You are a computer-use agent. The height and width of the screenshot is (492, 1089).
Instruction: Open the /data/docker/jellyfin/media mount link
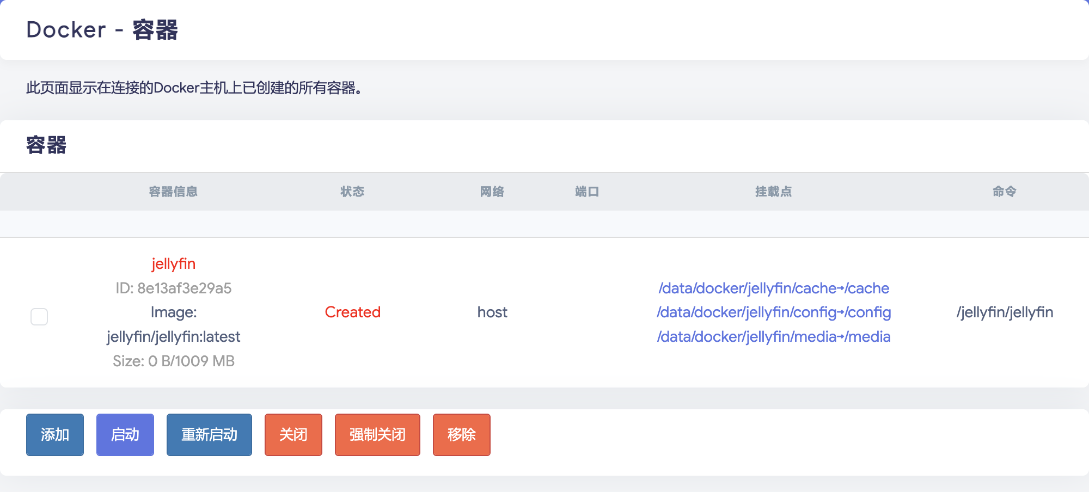point(773,337)
